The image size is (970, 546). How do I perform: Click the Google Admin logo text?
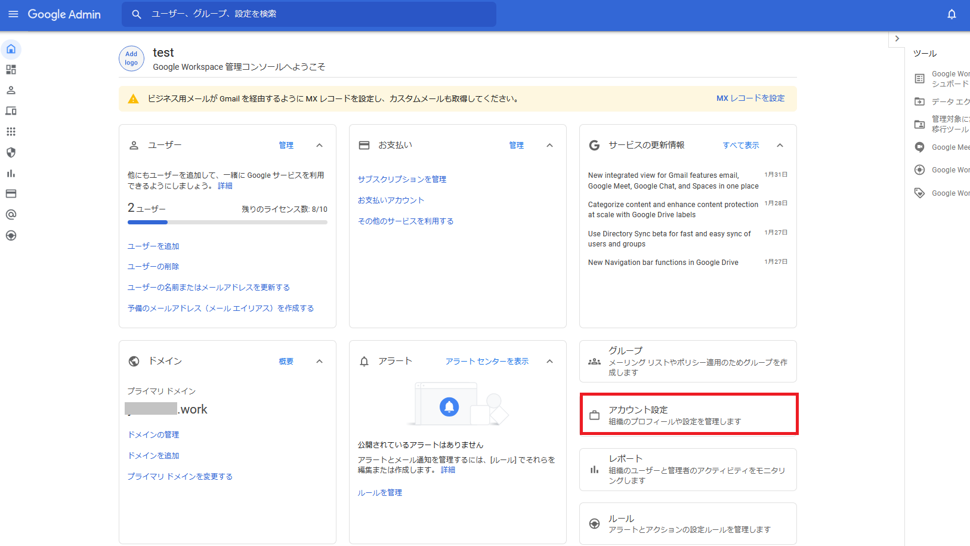[x=64, y=14]
